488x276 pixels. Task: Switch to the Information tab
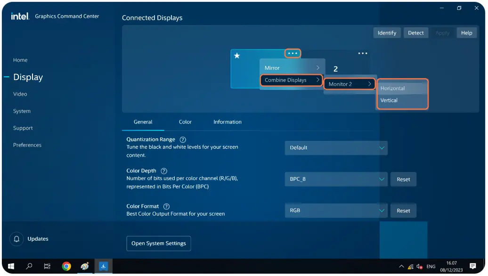click(228, 122)
